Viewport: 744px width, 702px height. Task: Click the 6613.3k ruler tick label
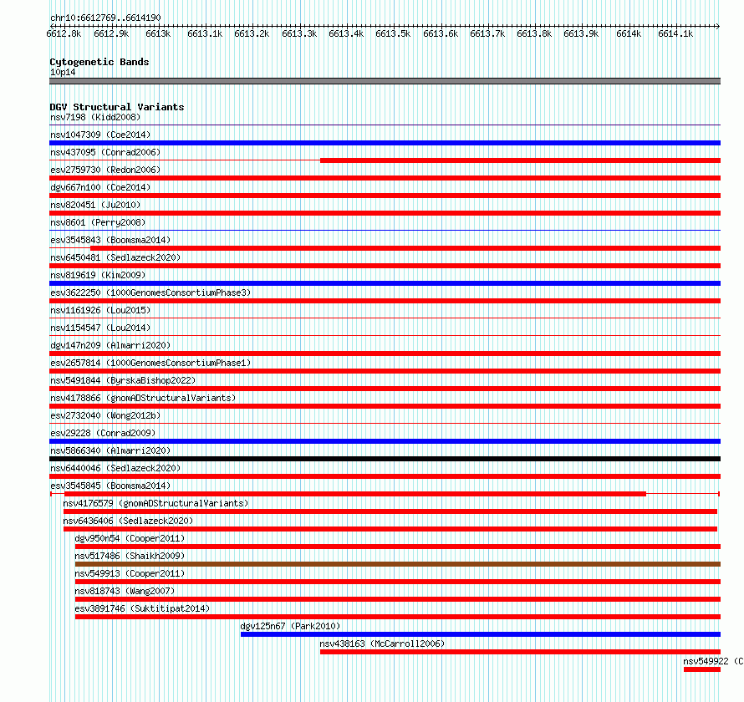tap(299, 33)
